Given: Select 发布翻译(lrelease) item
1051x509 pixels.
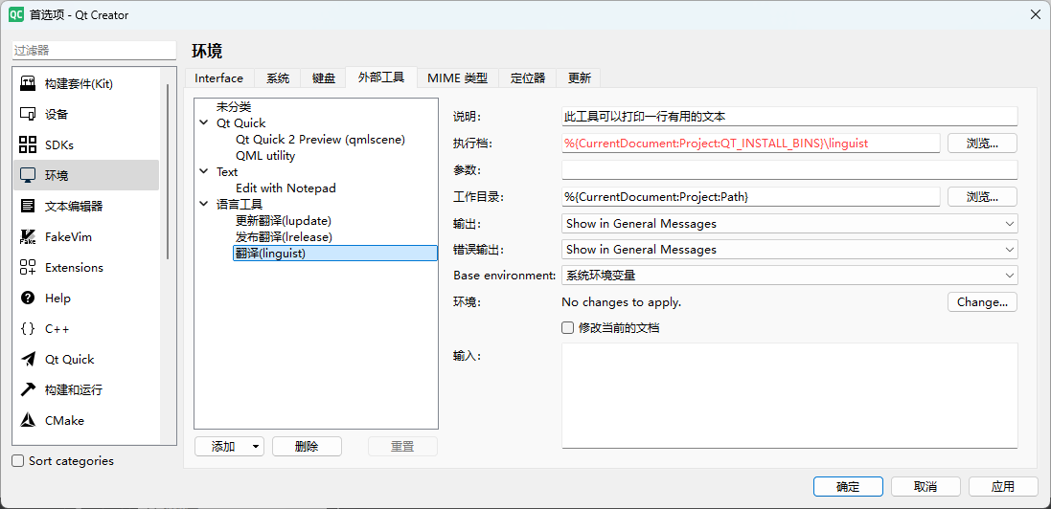Looking at the screenshot, I should tap(285, 237).
